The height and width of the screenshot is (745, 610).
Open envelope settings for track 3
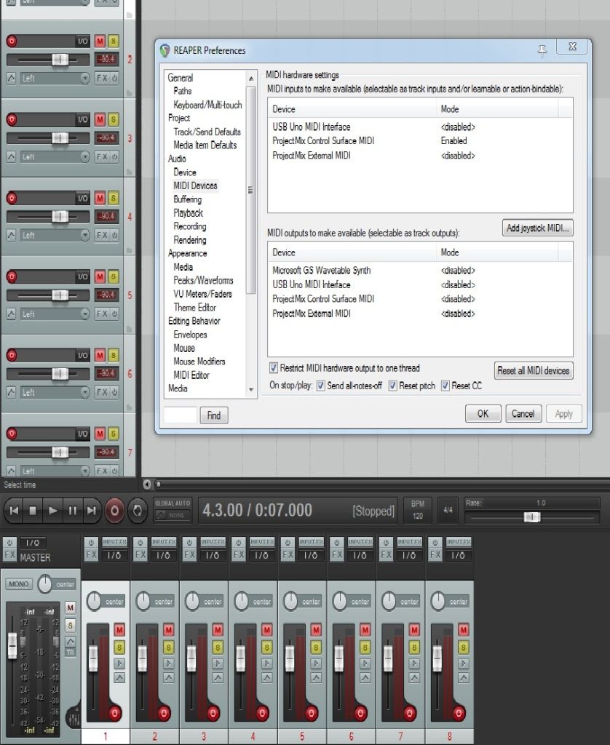click(12, 157)
